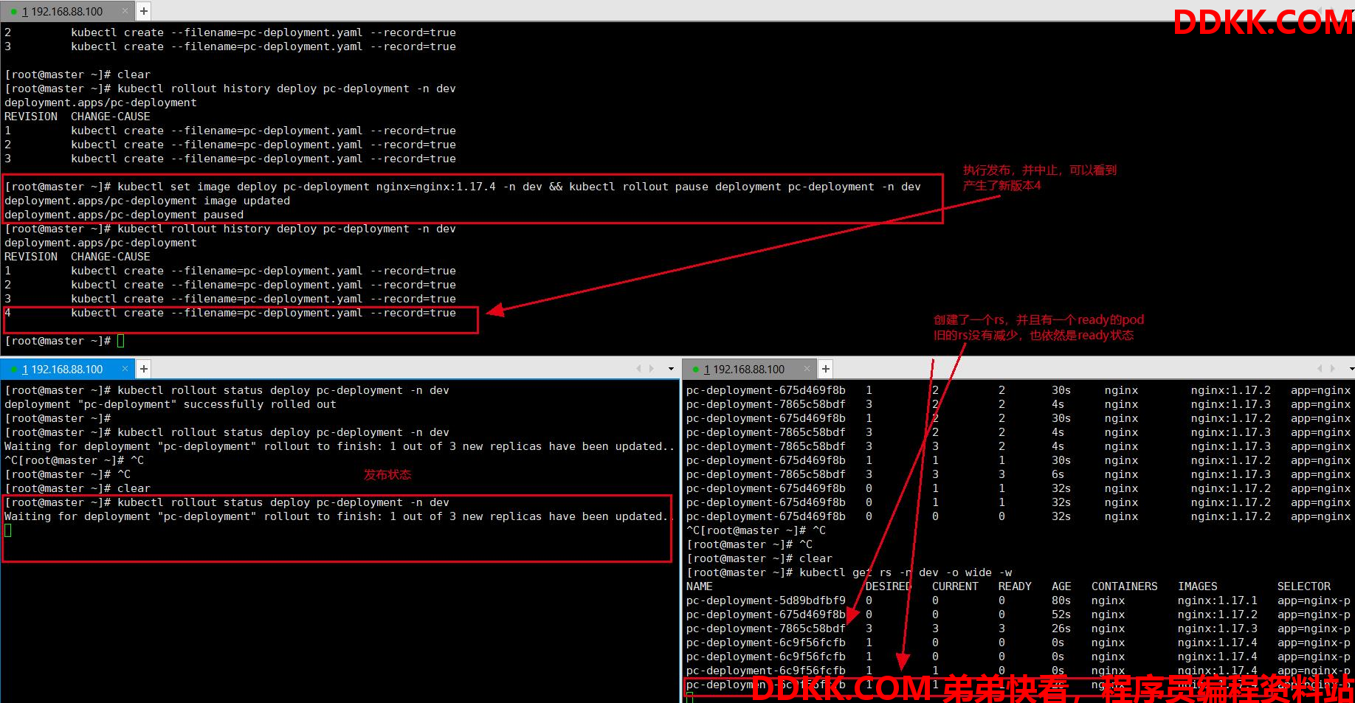Click the CURRENT column header
The height and width of the screenshot is (703, 1355).
955,586
